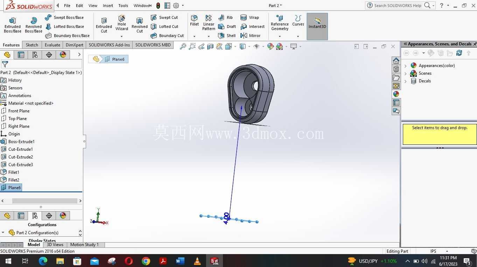Screen dimensions: 477x267
Task: Click the Rib feature tool
Action: [225, 17]
